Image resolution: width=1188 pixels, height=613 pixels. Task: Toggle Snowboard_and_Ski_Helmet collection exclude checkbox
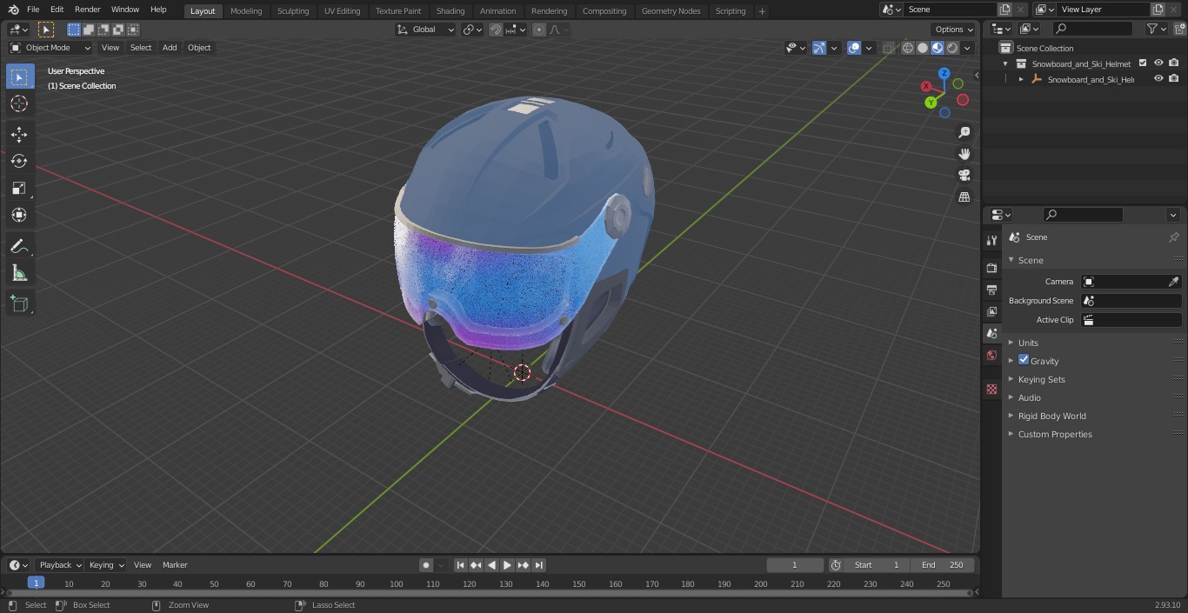tap(1143, 63)
